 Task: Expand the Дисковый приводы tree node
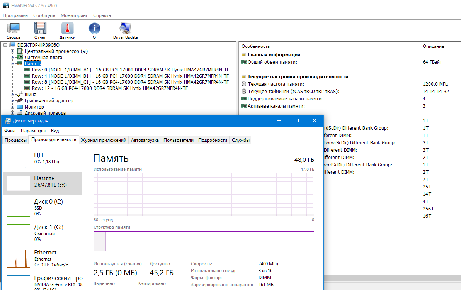coord(13,113)
